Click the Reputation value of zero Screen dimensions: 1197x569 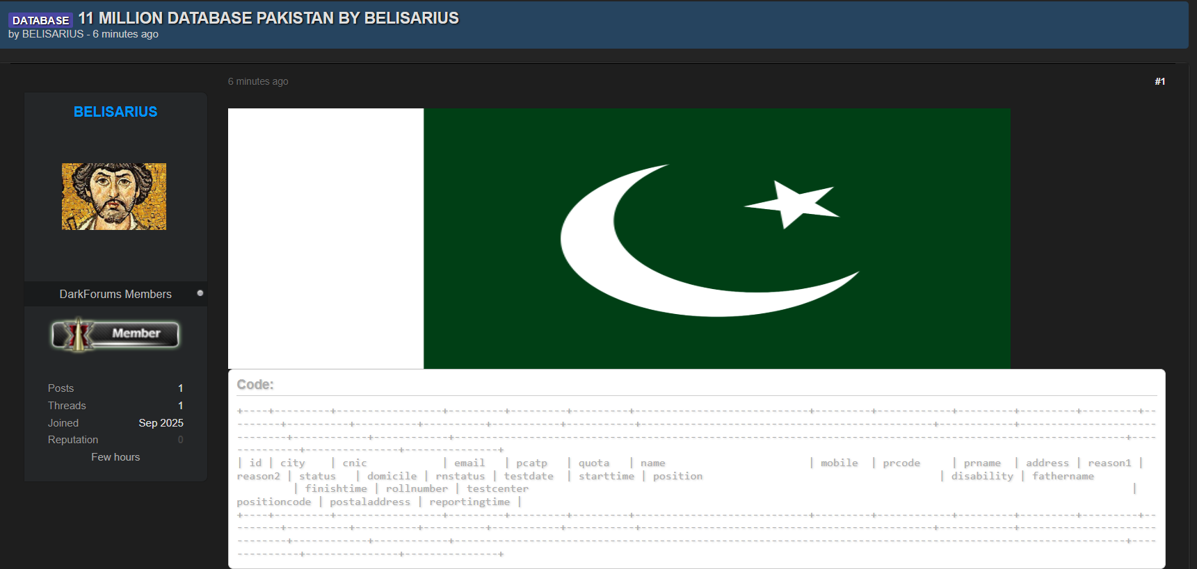pyautogui.click(x=180, y=440)
